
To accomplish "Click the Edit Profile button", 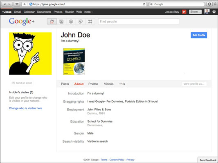I will click(199, 35).
